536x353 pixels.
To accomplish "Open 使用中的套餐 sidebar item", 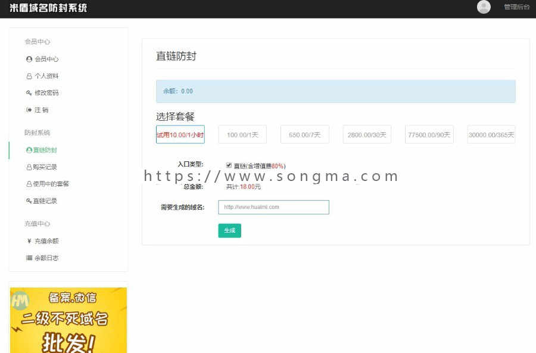I will (x=51, y=184).
